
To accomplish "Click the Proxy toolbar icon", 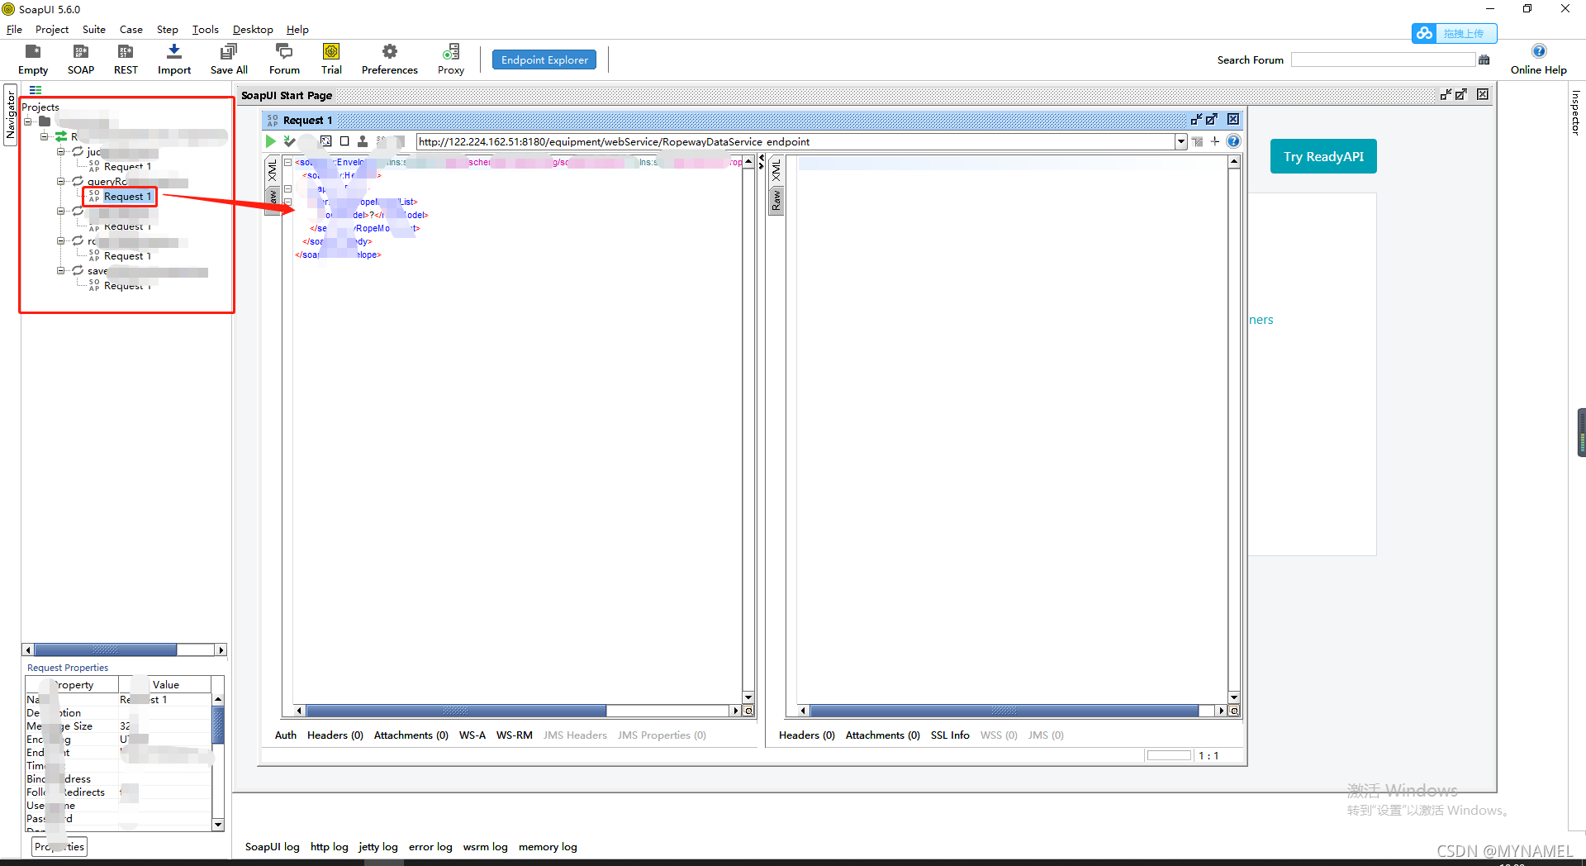I will click(451, 51).
